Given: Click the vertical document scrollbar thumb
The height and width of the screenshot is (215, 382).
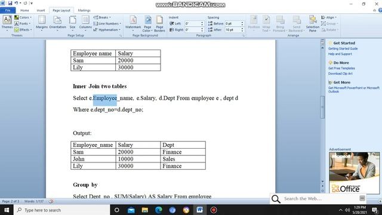Looking at the screenshot, I should click(x=322, y=107).
